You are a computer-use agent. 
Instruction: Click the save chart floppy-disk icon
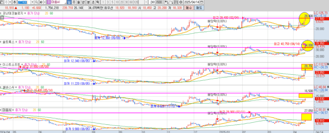[176, 2]
